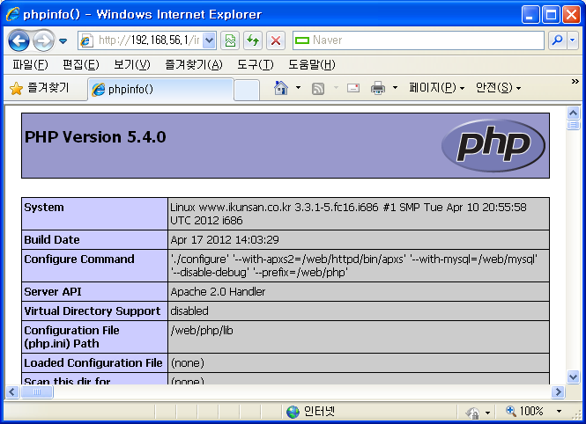Open the 도구(T) menu
Screen dimensions: 586x424
[255, 65]
